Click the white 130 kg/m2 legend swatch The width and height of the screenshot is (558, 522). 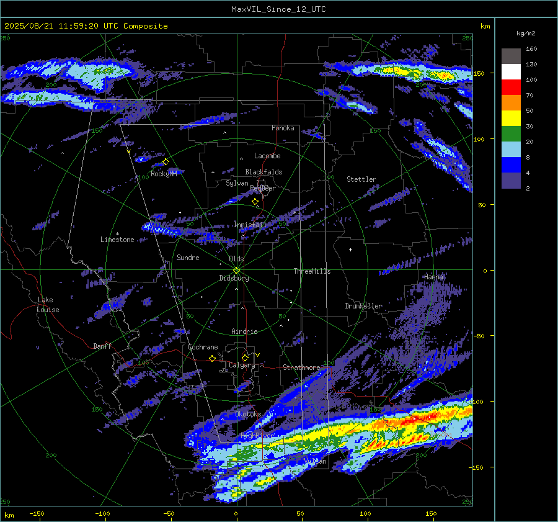[511, 71]
